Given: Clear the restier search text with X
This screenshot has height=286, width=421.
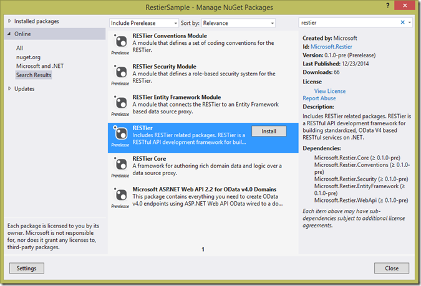Looking at the screenshot, I should pos(402,22).
